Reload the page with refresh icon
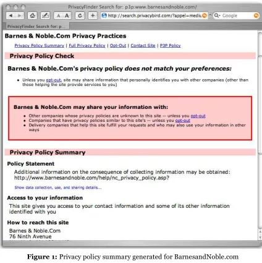This screenshot has height=263, width=262. [x=80, y=15]
